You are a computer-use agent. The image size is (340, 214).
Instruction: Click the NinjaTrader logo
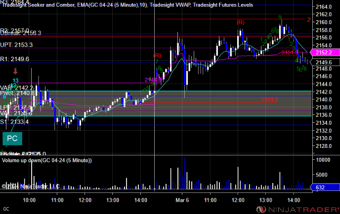297,210
